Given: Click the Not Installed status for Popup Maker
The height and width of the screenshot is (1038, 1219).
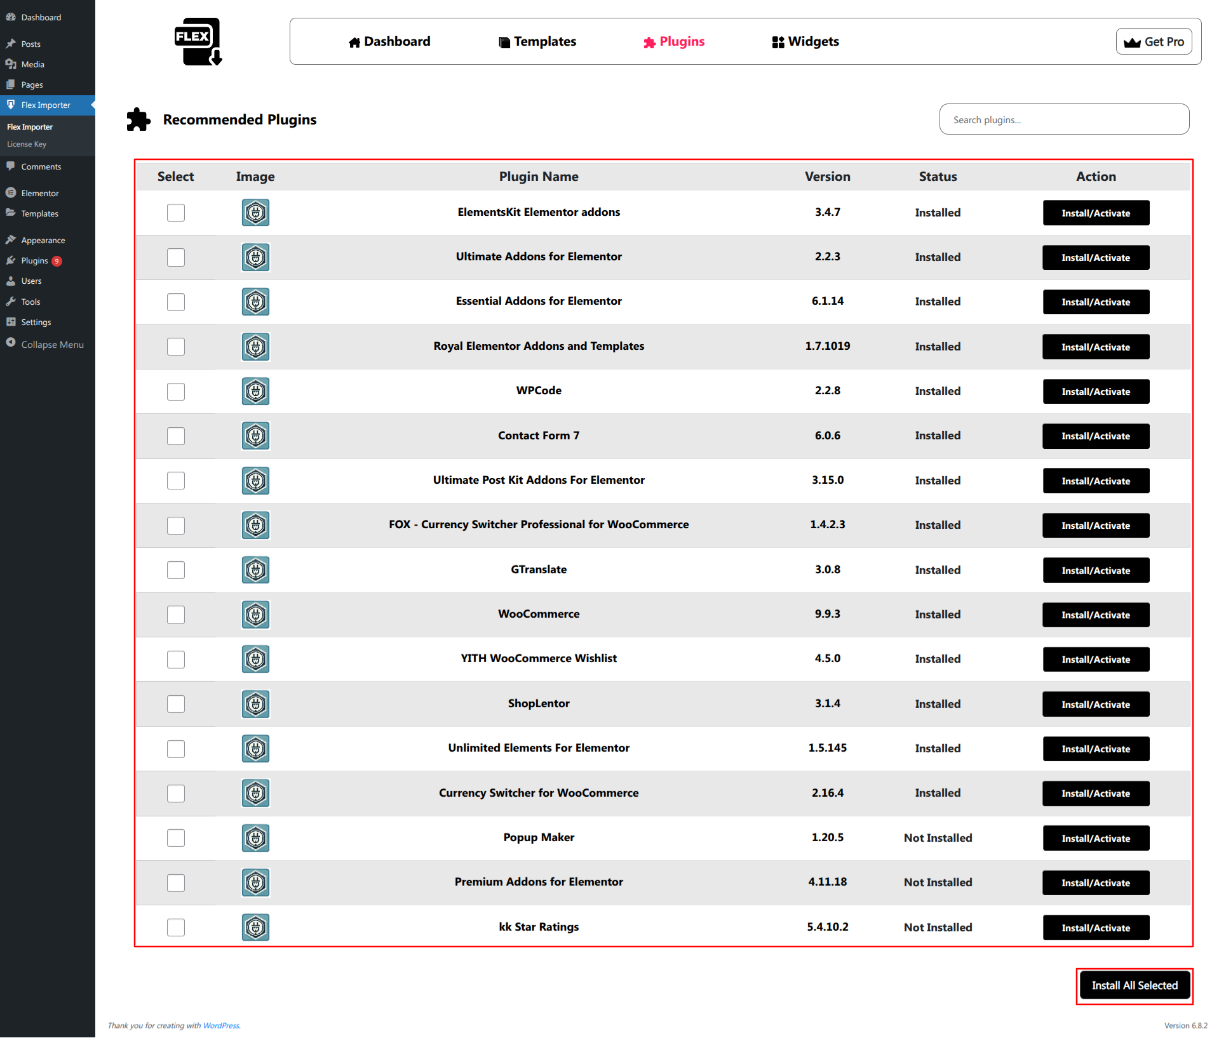Looking at the screenshot, I should (x=938, y=838).
